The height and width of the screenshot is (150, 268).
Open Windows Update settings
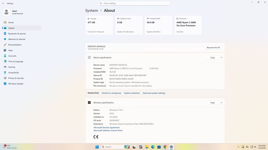(22, 84)
